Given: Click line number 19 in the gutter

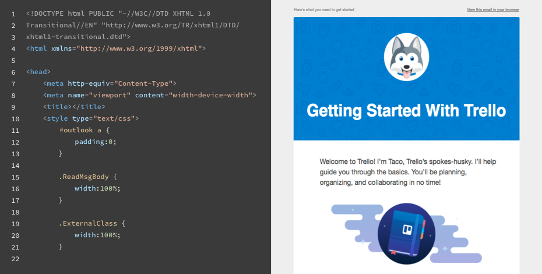Looking at the screenshot, I should (x=15, y=224).
